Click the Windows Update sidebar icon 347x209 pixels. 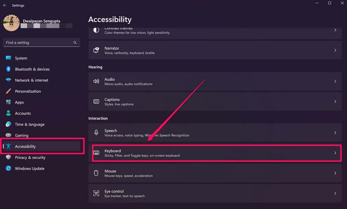pyautogui.click(x=8, y=168)
